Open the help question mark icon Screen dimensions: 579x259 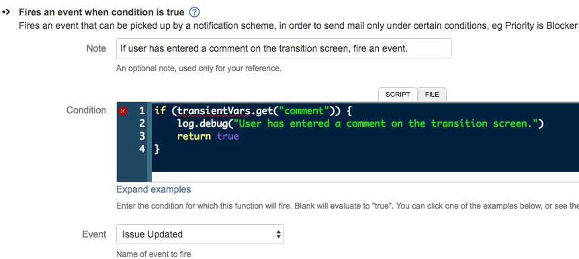(194, 12)
